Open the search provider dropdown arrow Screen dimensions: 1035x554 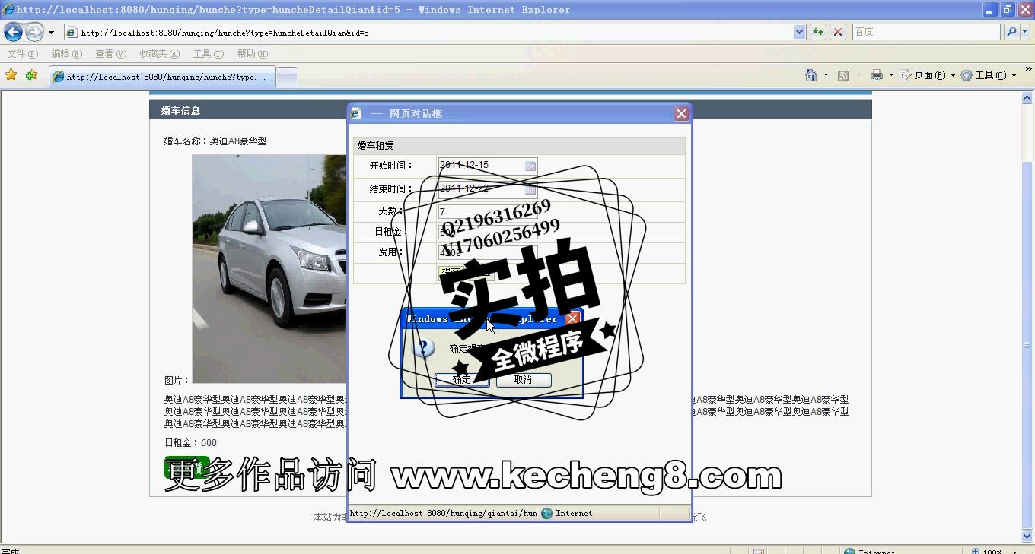1024,33
